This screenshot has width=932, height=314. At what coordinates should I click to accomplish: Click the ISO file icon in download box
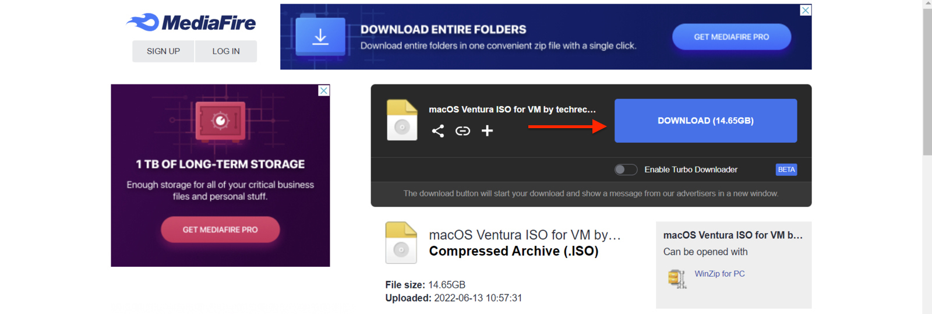pyautogui.click(x=402, y=120)
